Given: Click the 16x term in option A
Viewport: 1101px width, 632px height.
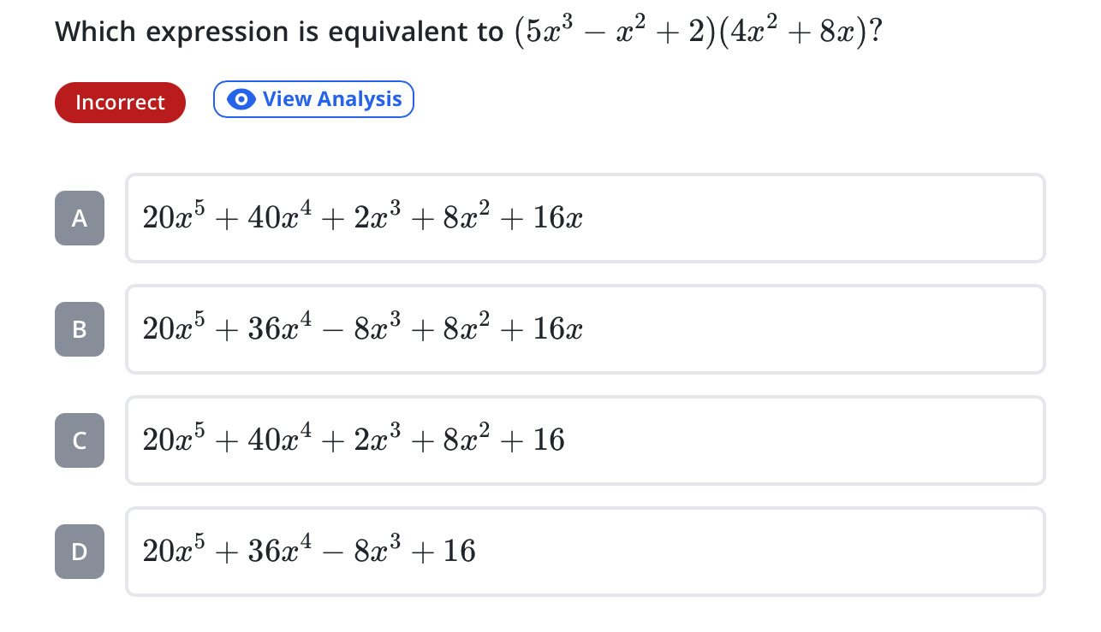Looking at the screenshot, I should pos(558,219).
